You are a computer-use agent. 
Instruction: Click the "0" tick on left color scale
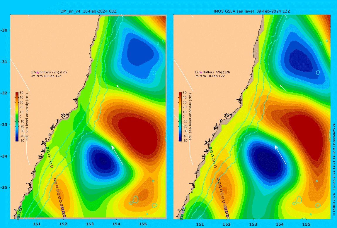coord(21,117)
